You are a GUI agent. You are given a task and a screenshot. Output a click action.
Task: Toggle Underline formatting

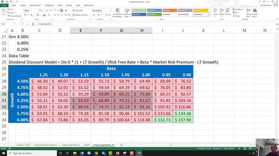31,15
